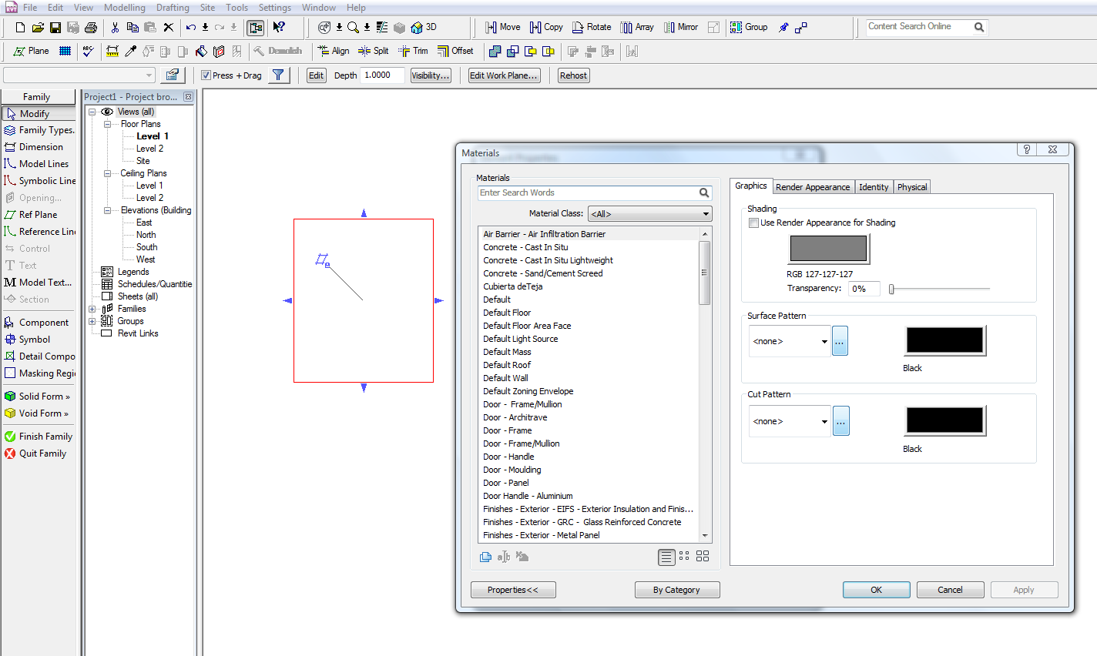The width and height of the screenshot is (1097, 656).
Task: Select the Split tool
Action: point(374,51)
